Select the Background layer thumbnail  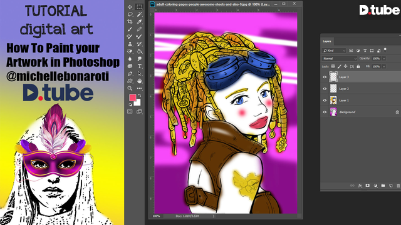pyautogui.click(x=333, y=112)
